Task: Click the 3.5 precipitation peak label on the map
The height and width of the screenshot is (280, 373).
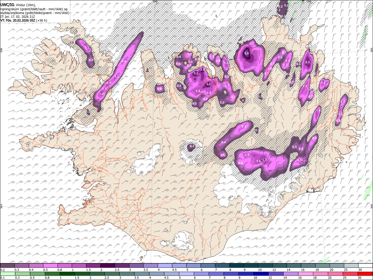Action: (247, 53)
